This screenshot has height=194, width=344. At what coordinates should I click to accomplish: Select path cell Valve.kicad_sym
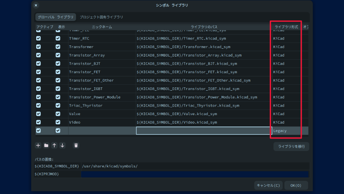click(204, 114)
